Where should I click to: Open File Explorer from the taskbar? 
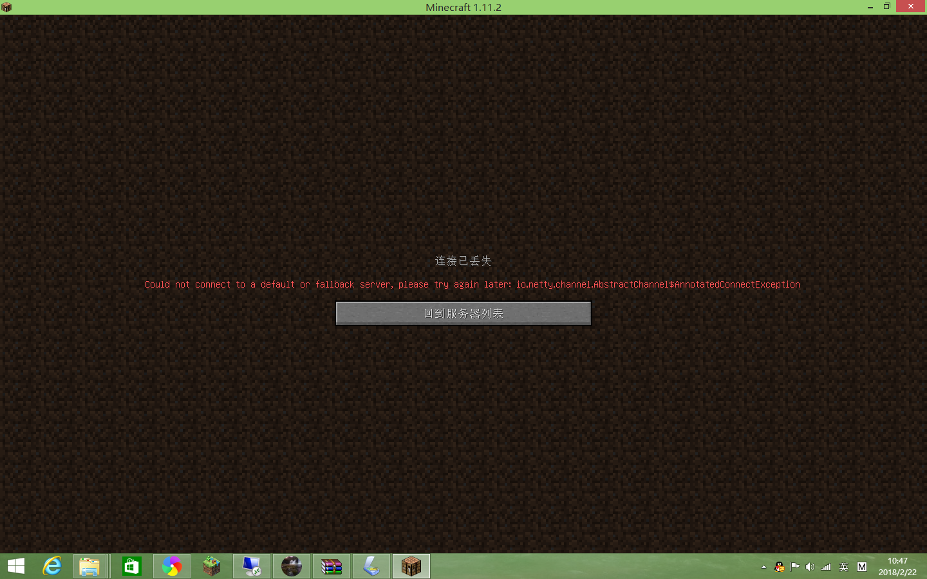point(89,566)
